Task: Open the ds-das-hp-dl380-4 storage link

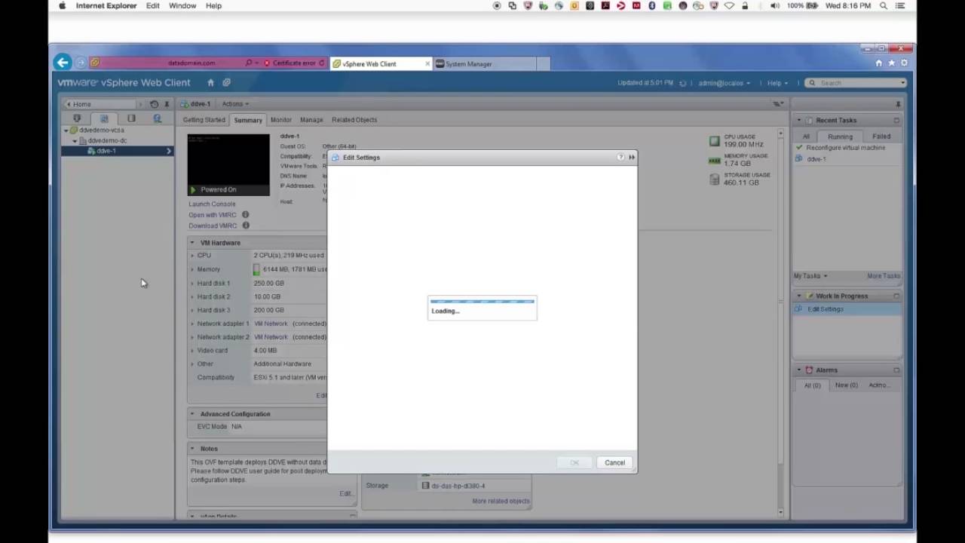Action: 458,486
